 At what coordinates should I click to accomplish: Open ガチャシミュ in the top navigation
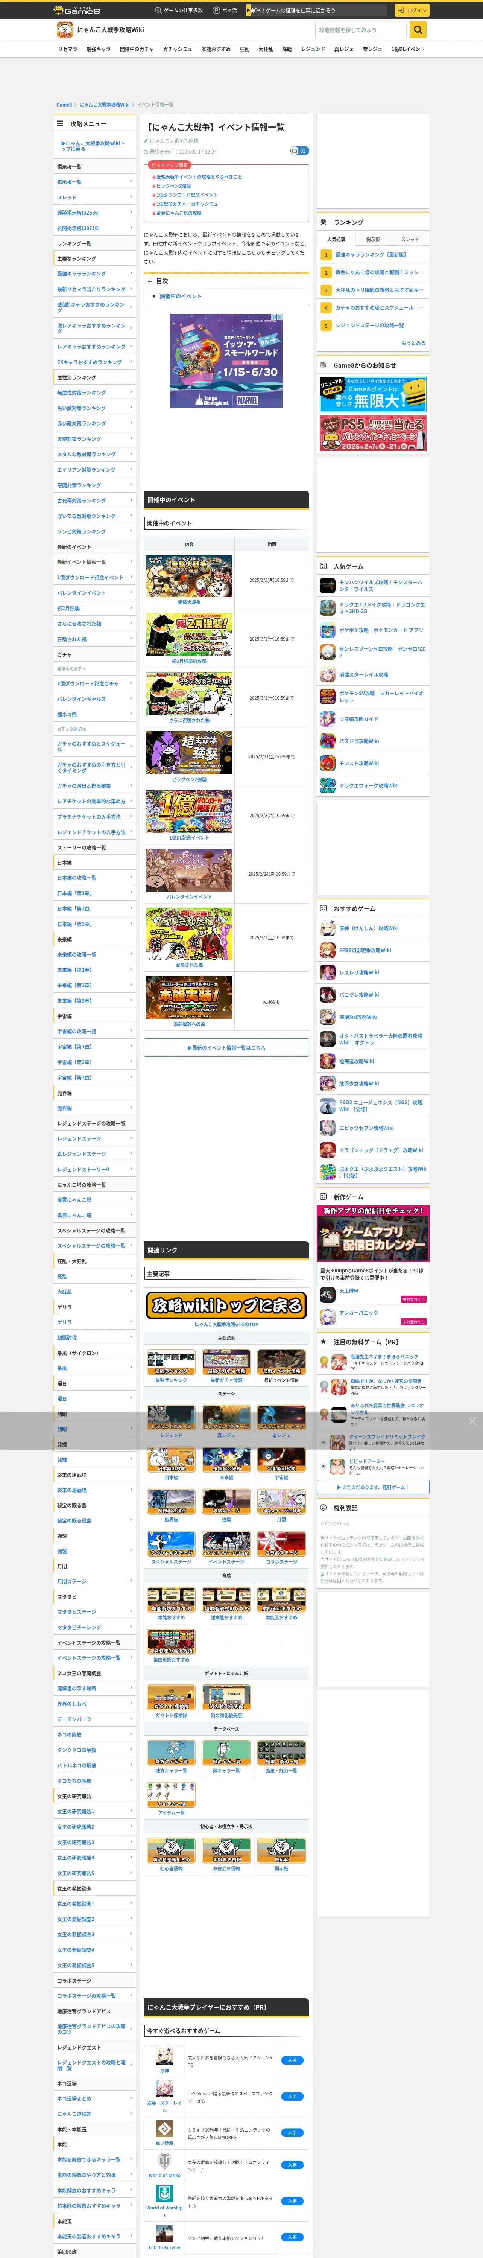pyautogui.click(x=177, y=49)
